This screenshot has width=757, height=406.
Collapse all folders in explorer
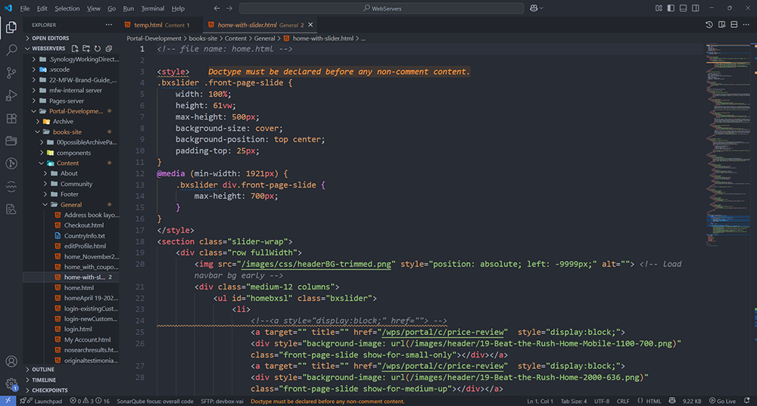click(109, 48)
